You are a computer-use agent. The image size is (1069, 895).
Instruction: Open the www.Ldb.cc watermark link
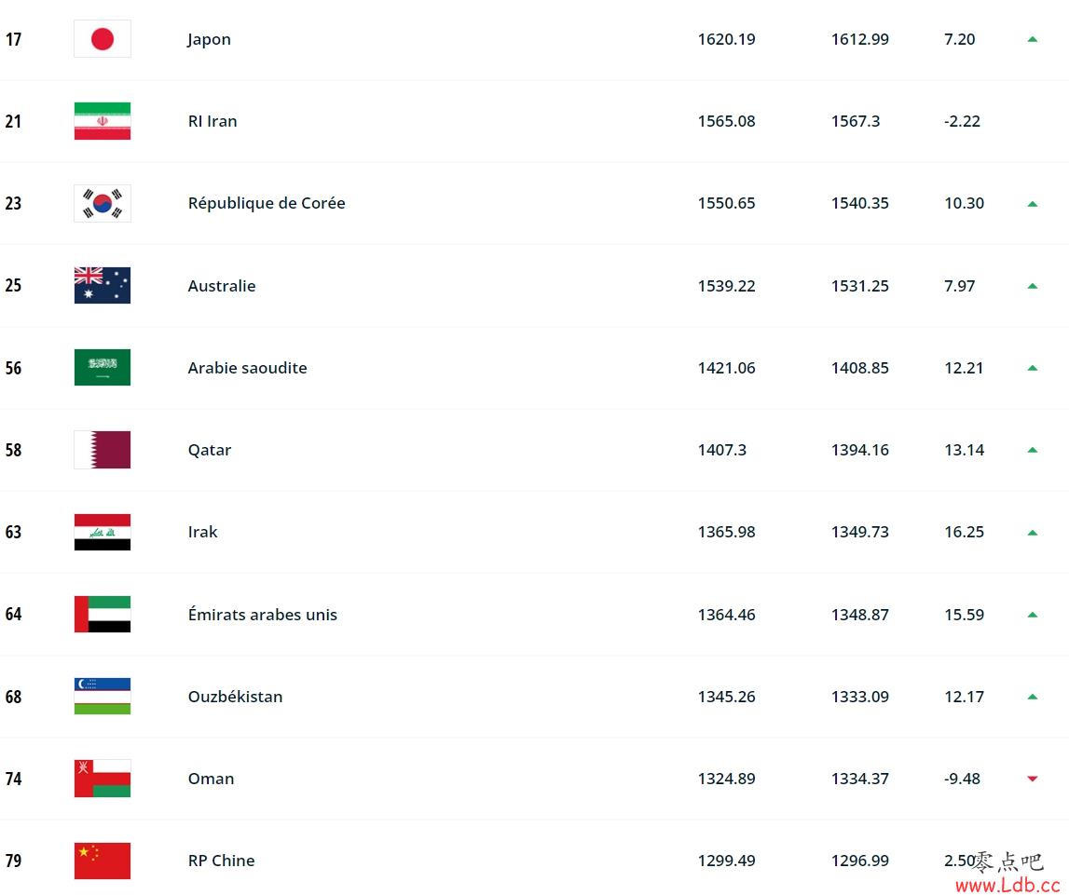coord(1007,885)
